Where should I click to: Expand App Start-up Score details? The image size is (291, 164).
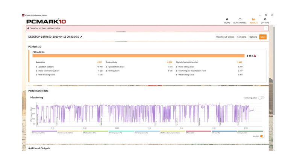[37, 67]
